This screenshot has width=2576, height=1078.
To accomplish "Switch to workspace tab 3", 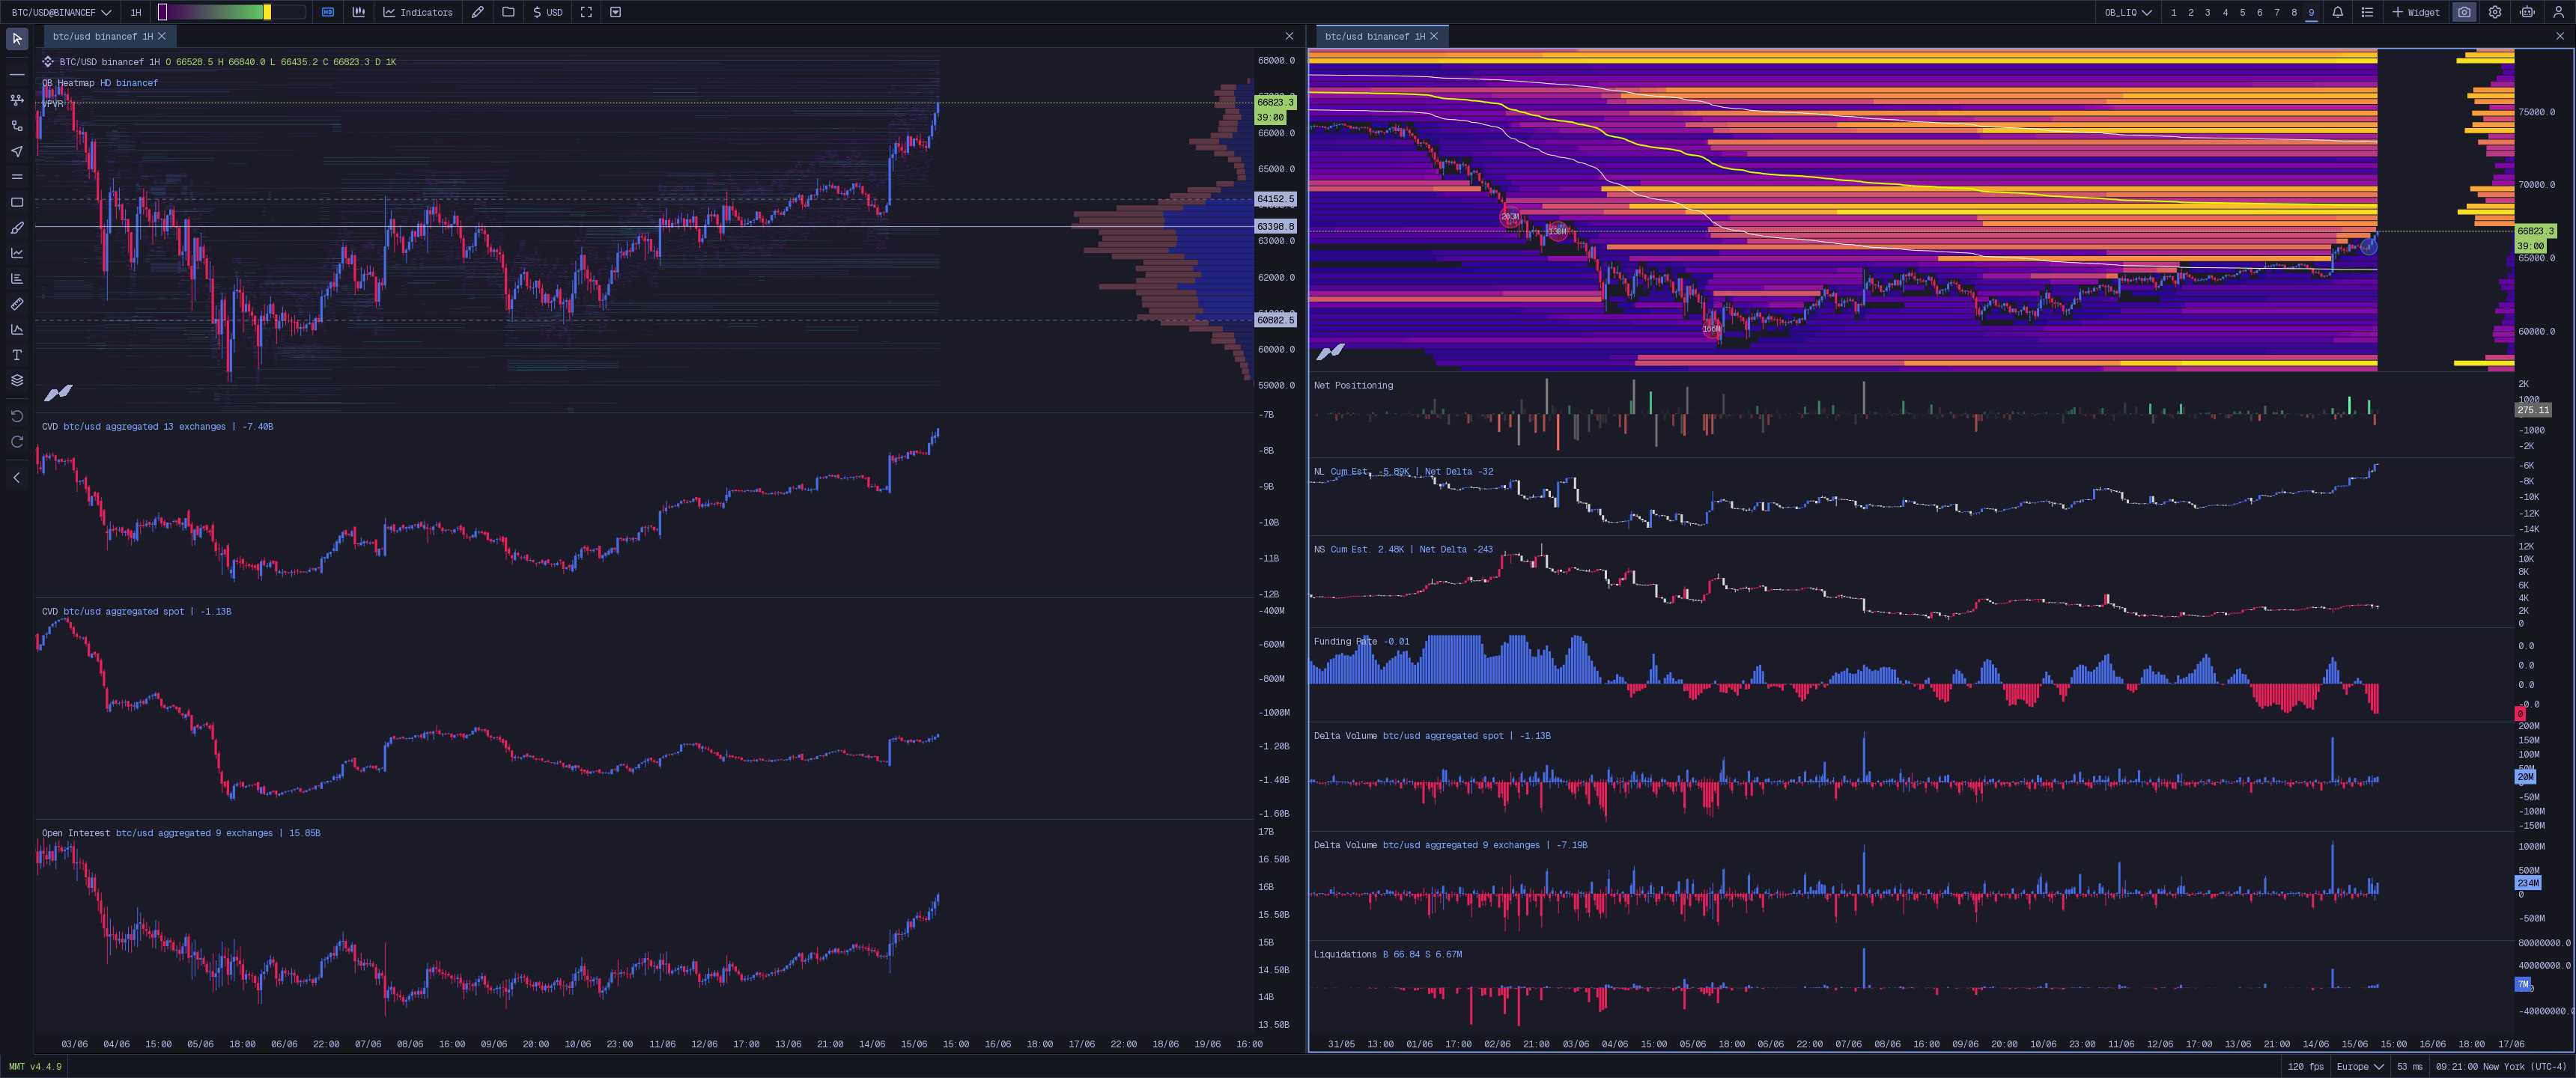I will click(2207, 12).
